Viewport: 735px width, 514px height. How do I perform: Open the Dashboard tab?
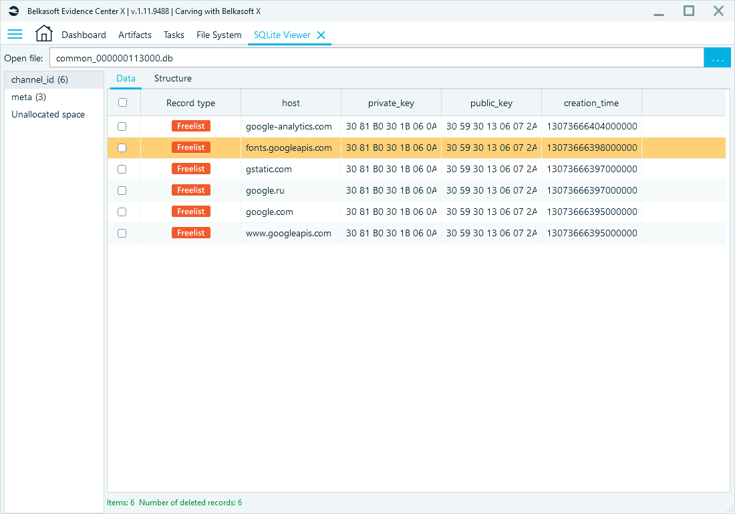[84, 35]
